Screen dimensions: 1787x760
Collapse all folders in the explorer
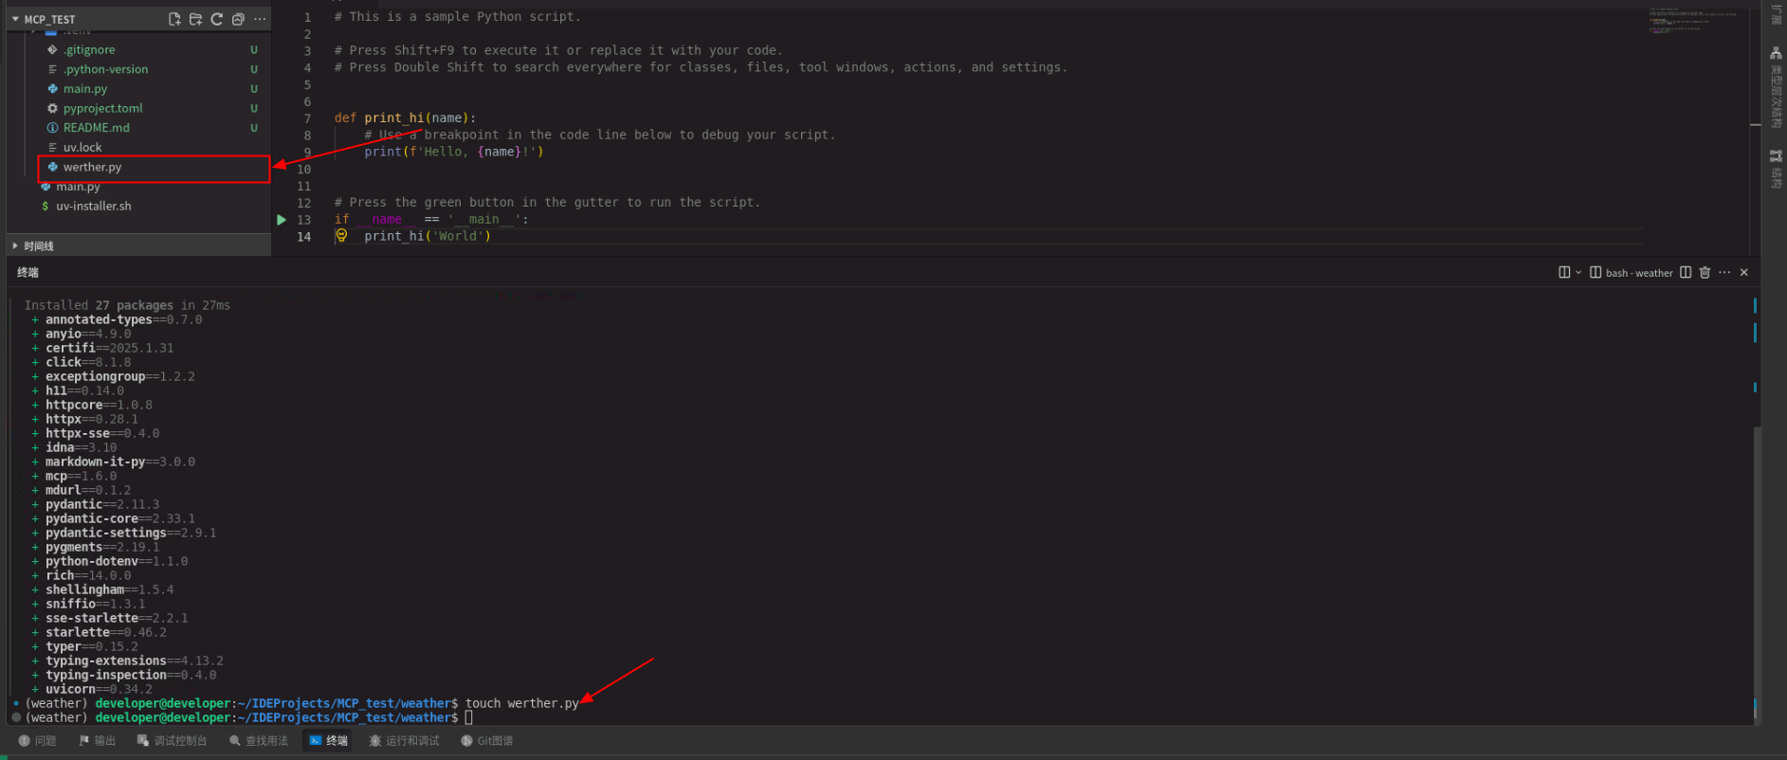[238, 19]
